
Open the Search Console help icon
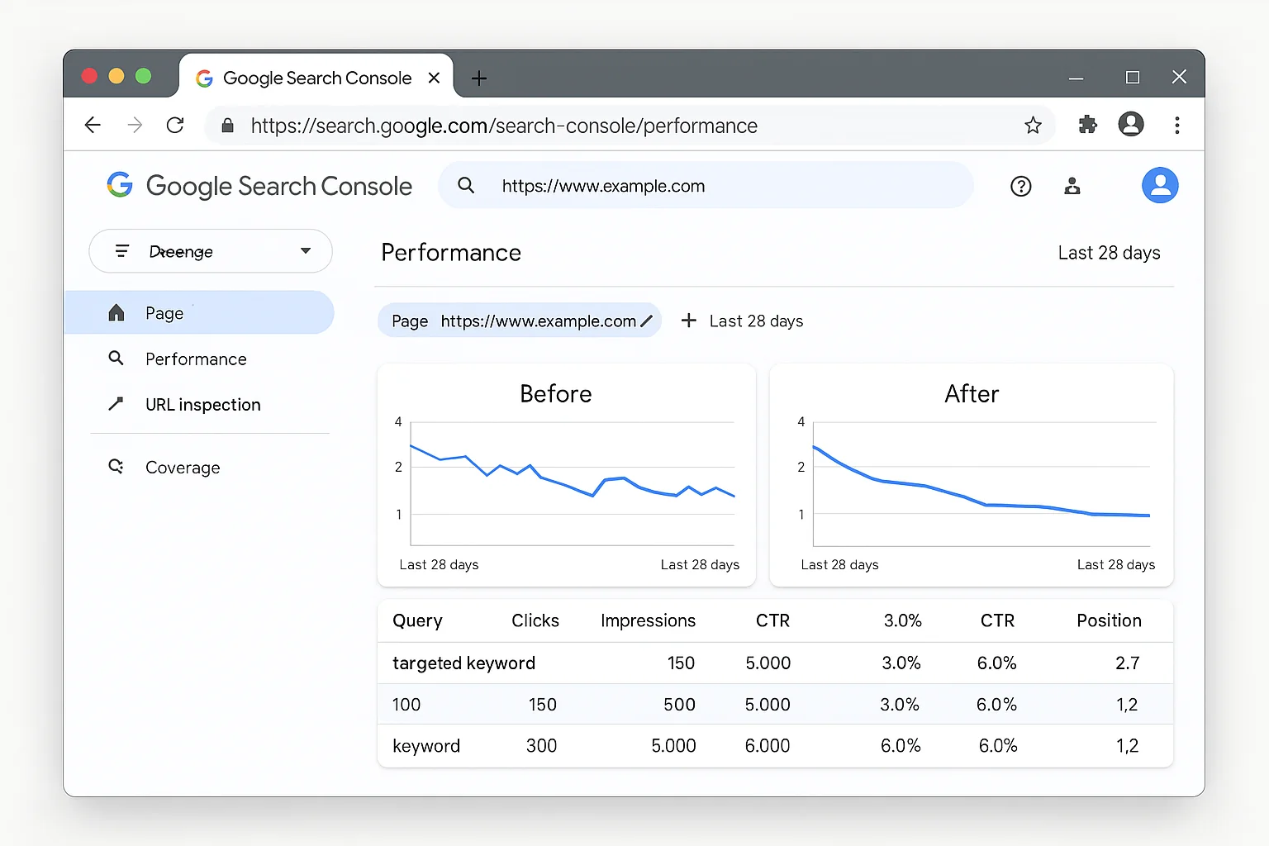(1020, 186)
